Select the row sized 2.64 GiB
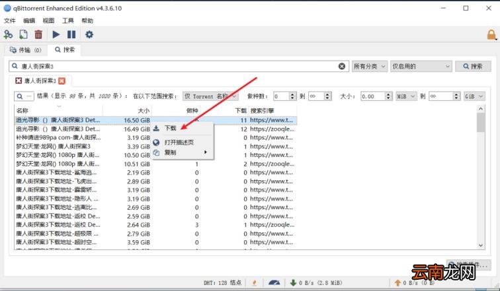This screenshot has height=291, width=500. (155, 225)
